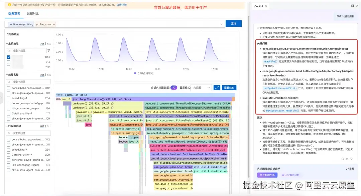This screenshot has width=361, height=196.
Task: Click the 次数 sort option under 线程名称
Action: click(42, 75)
